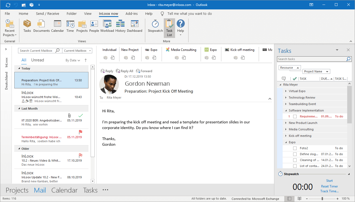
Task: Click Reply All on the email
Action: click(125, 71)
